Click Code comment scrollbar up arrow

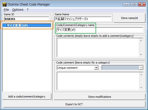[141, 74]
